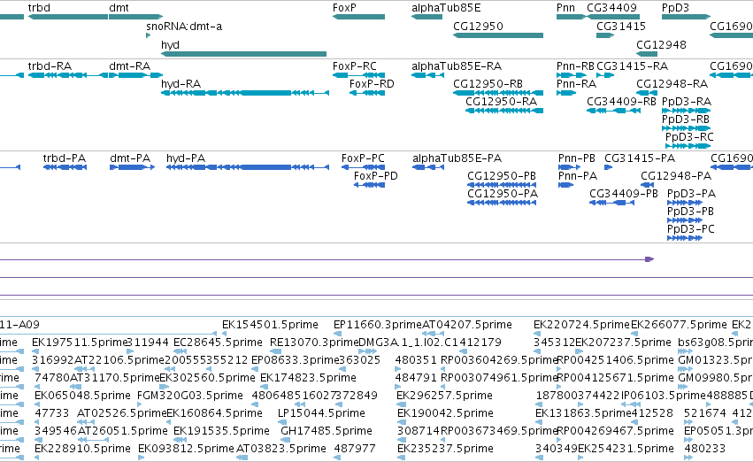The height and width of the screenshot is (462, 753).
Task: Select EST LP15044.5prime
Action: [x=321, y=413]
